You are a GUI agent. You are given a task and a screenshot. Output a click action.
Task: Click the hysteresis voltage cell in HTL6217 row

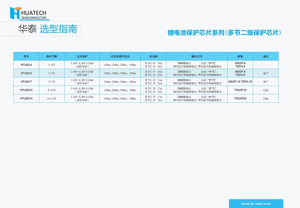point(120,81)
